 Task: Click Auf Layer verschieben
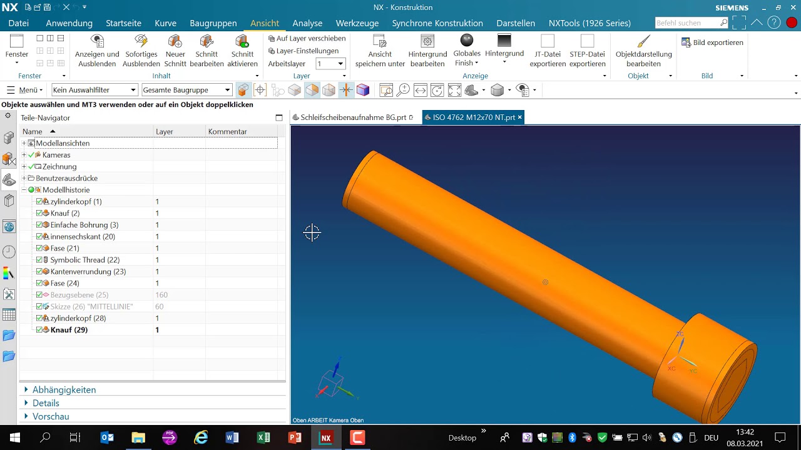307,38
